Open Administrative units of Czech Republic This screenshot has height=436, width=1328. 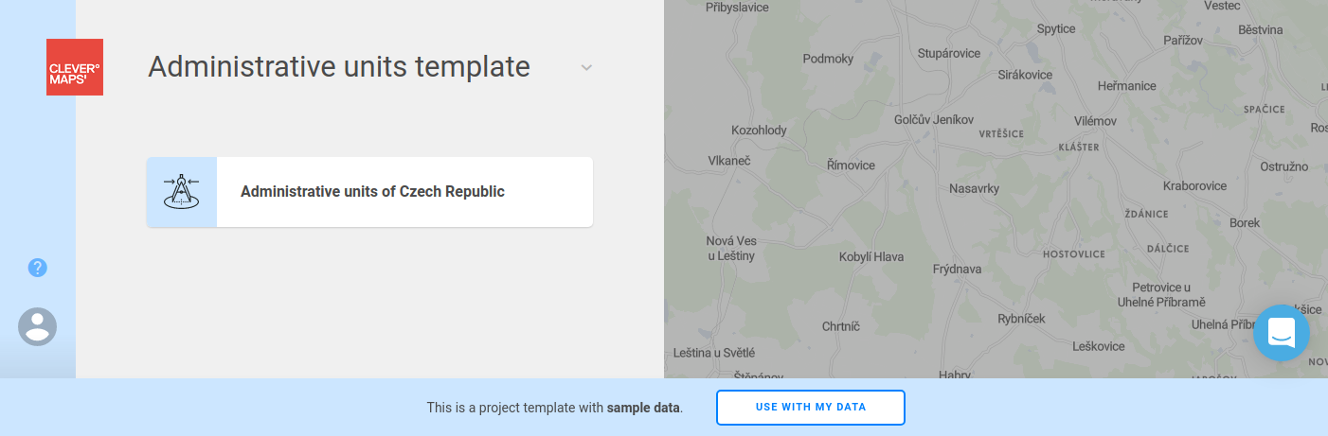click(x=372, y=192)
